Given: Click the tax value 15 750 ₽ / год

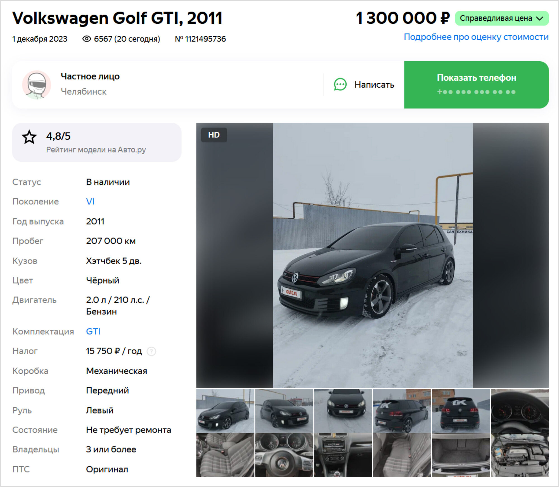Looking at the screenshot, I should click(x=114, y=351).
